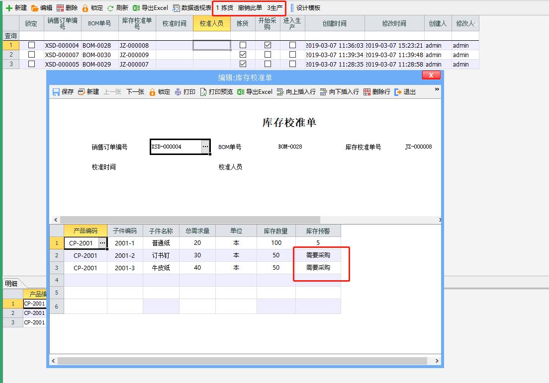Viewport: 549px width, 383px height.
Task: Click the 删除 grid icon in main toolbar
Action: pos(60,7)
